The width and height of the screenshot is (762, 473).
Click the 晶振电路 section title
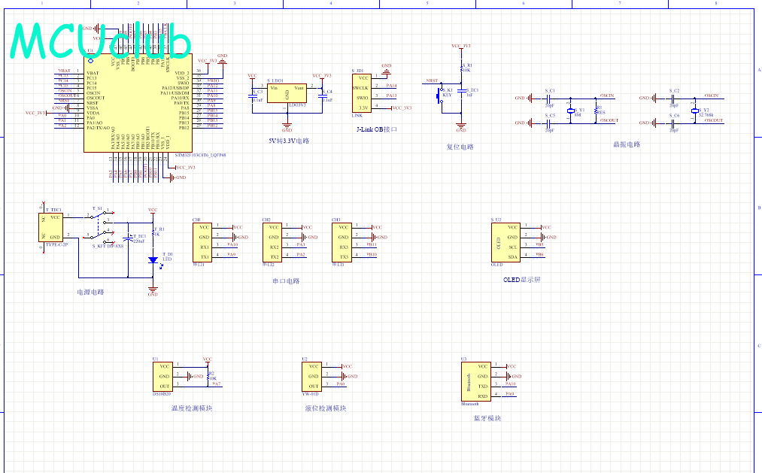click(627, 144)
